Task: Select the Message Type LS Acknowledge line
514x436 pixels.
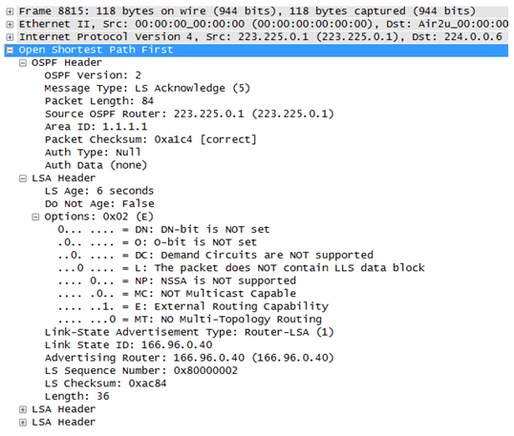Action: coord(147,89)
